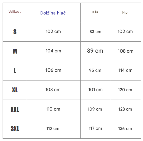Select size XL row label
This screenshot has height=141, width=143.
(15, 90)
